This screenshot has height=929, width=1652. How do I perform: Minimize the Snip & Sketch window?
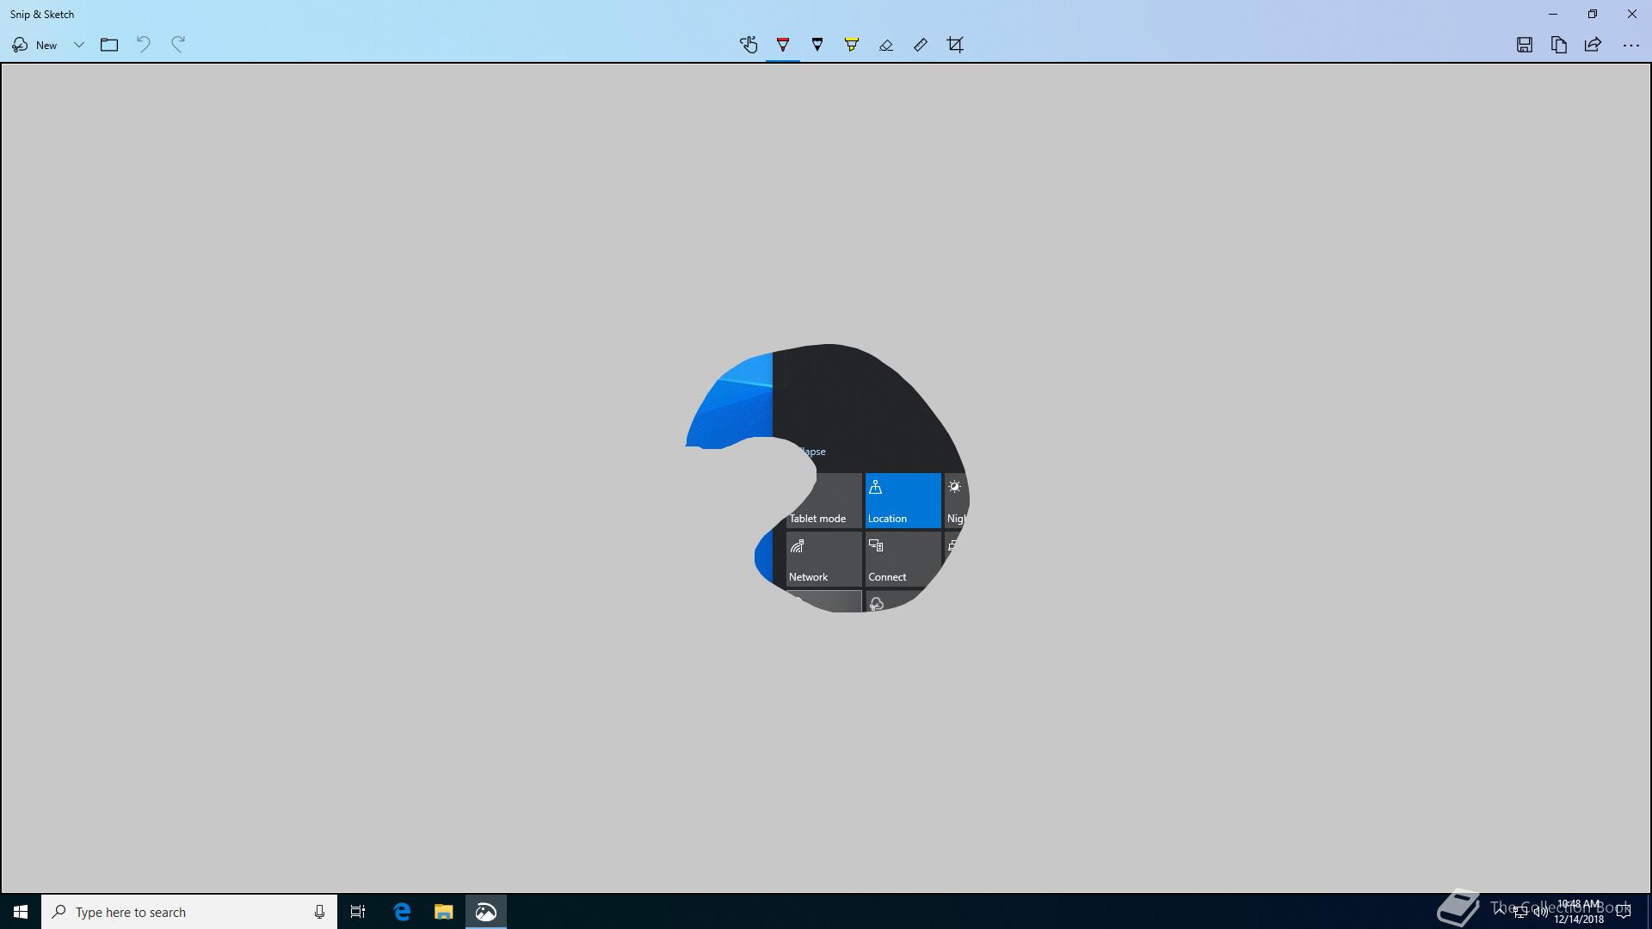pyautogui.click(x=1553, y=14)
